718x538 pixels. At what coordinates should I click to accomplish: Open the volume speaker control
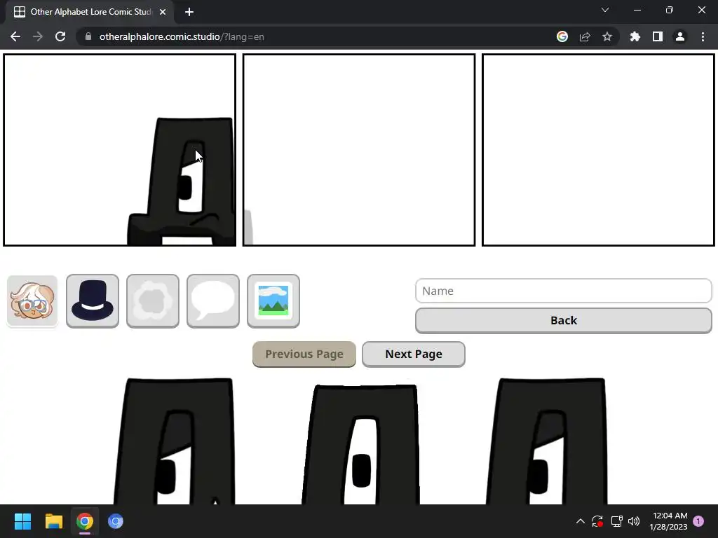pyautogui.click(x=634, y=521)
